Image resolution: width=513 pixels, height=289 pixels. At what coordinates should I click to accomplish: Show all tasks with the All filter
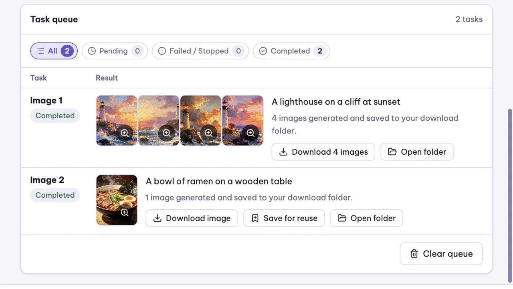54,51
